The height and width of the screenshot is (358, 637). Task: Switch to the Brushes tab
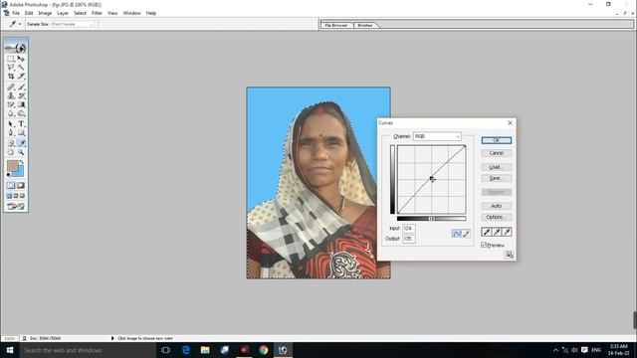(x=365, y=25)
